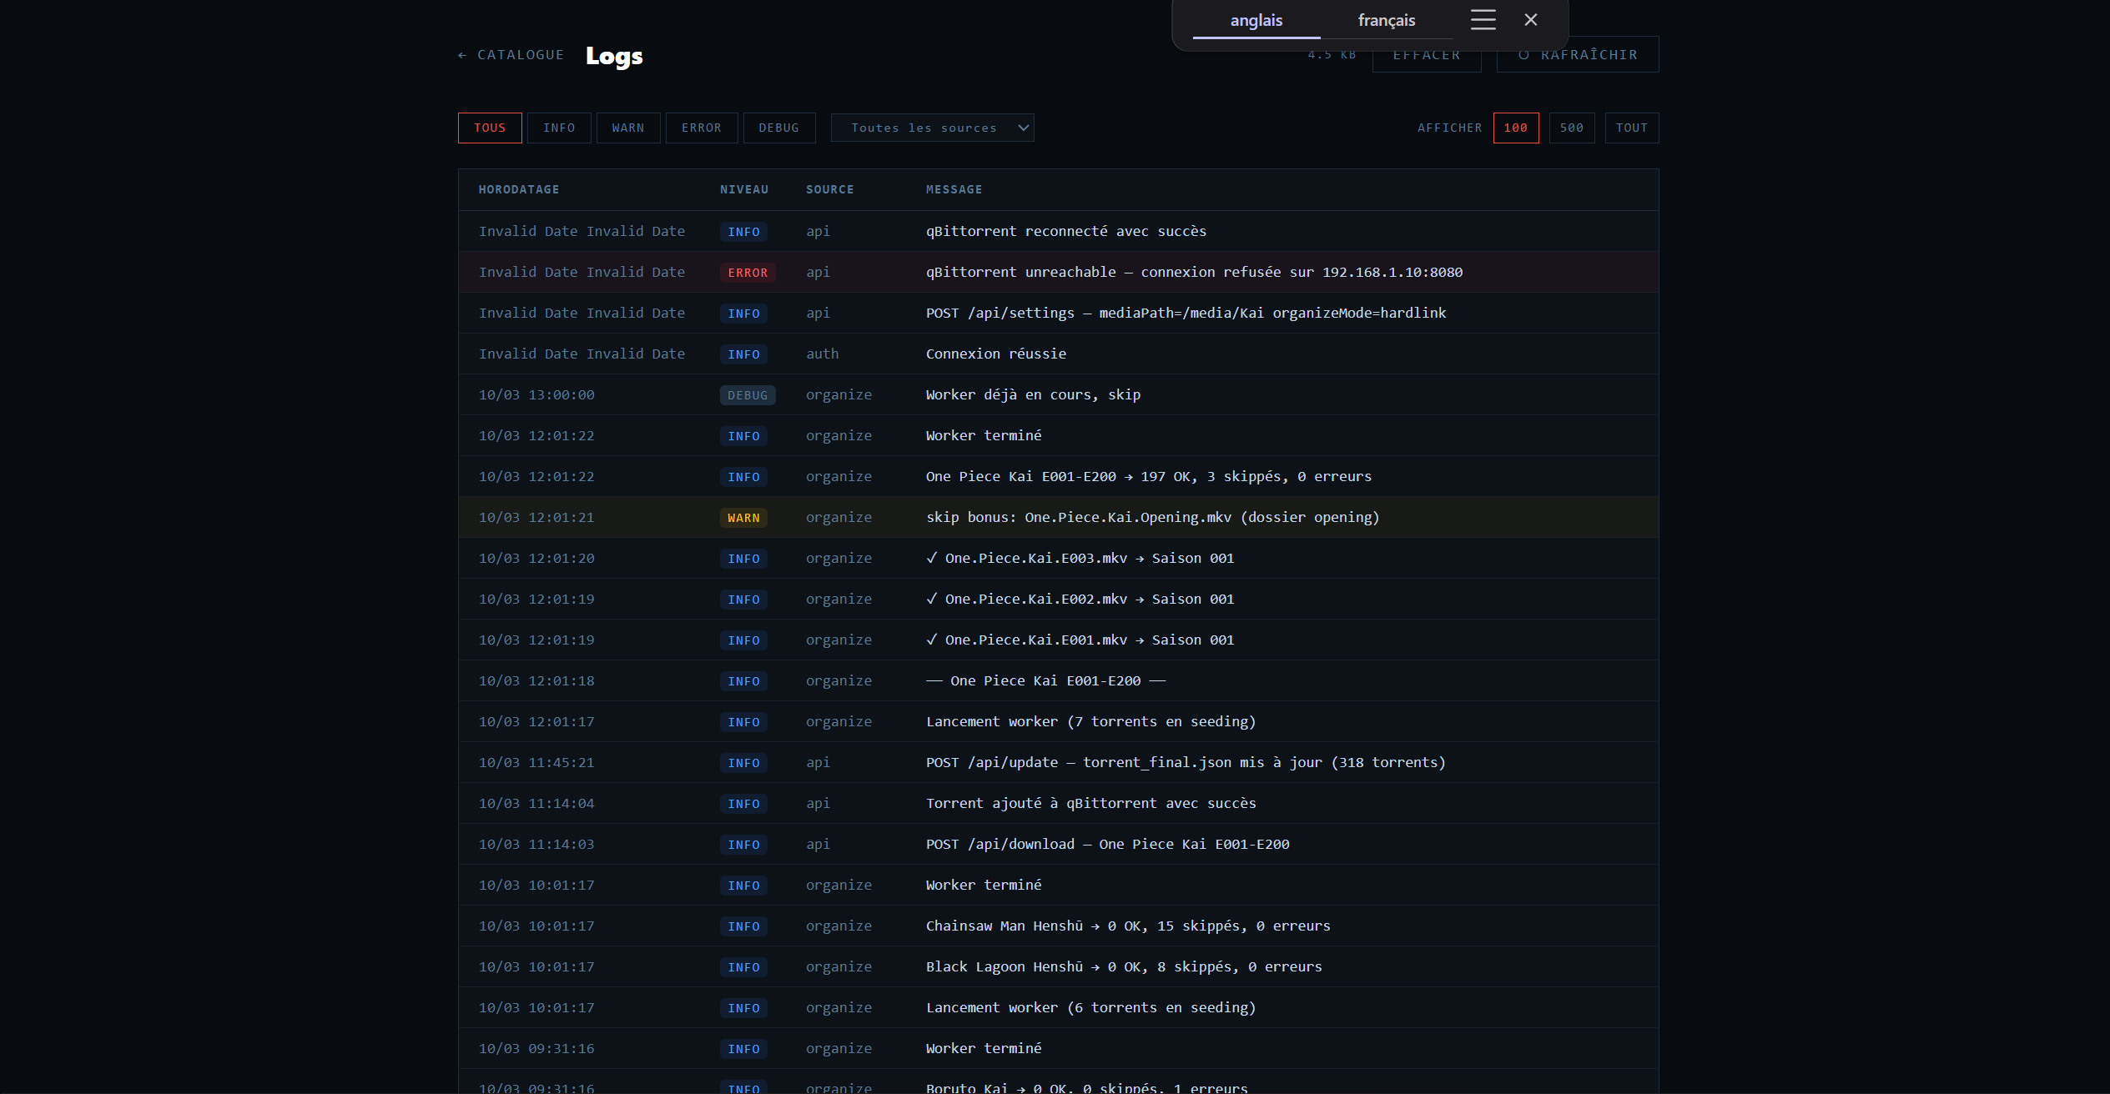Open the 'Toutes les sources' dropdown

click(932, 128)
